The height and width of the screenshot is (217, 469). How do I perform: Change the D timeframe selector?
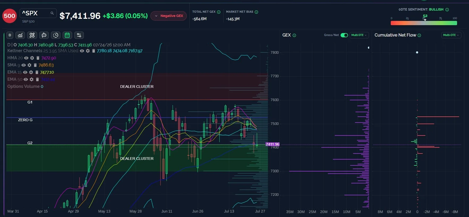coord(10,35)
